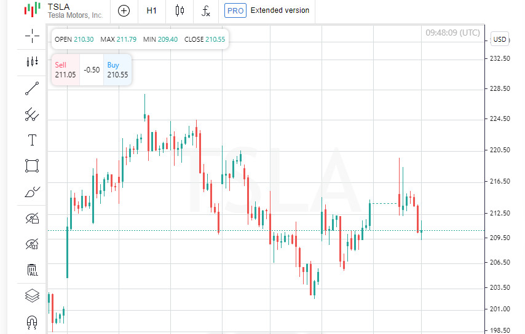Select the pitchfork channel tool

point(32,114)
